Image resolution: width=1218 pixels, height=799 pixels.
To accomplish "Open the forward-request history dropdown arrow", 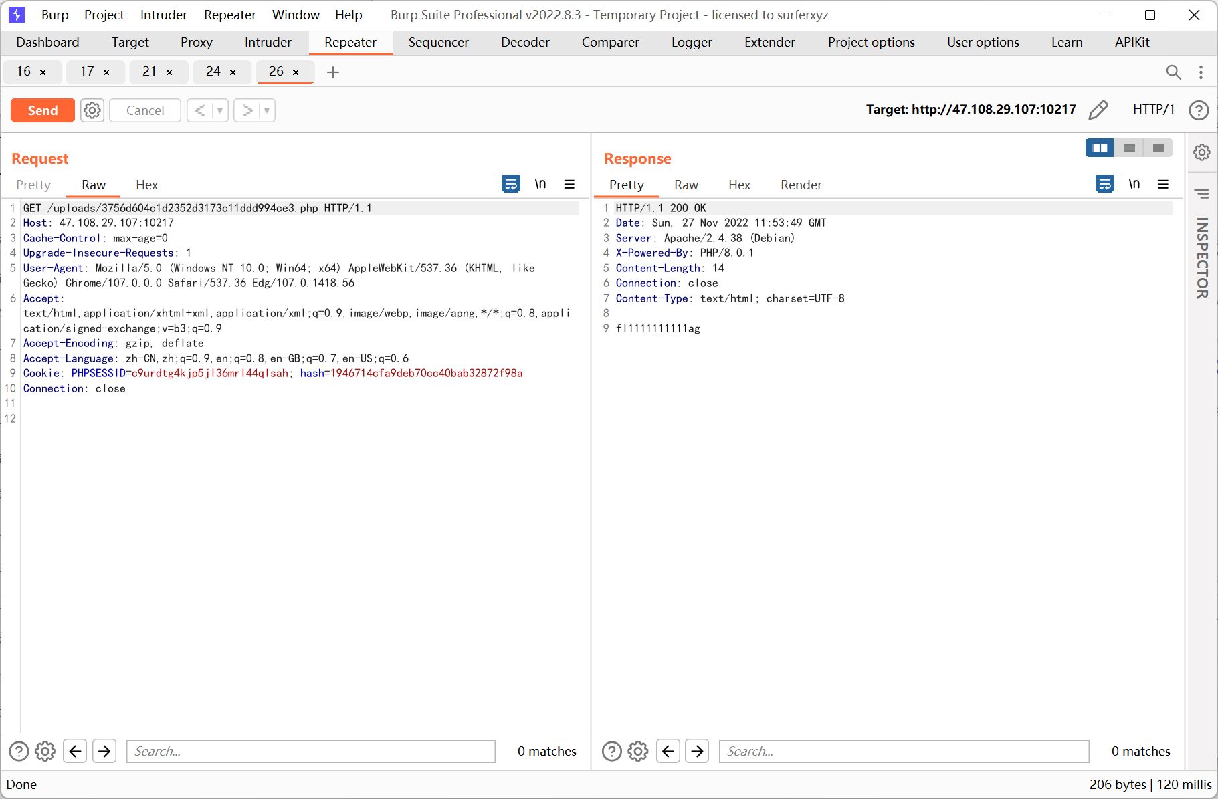I will pyautogui.click(x=266, y=110).
